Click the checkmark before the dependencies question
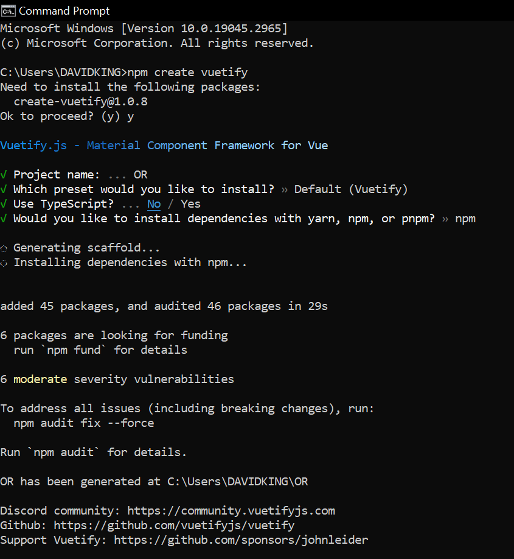The image size is (514, 559). 4,219
